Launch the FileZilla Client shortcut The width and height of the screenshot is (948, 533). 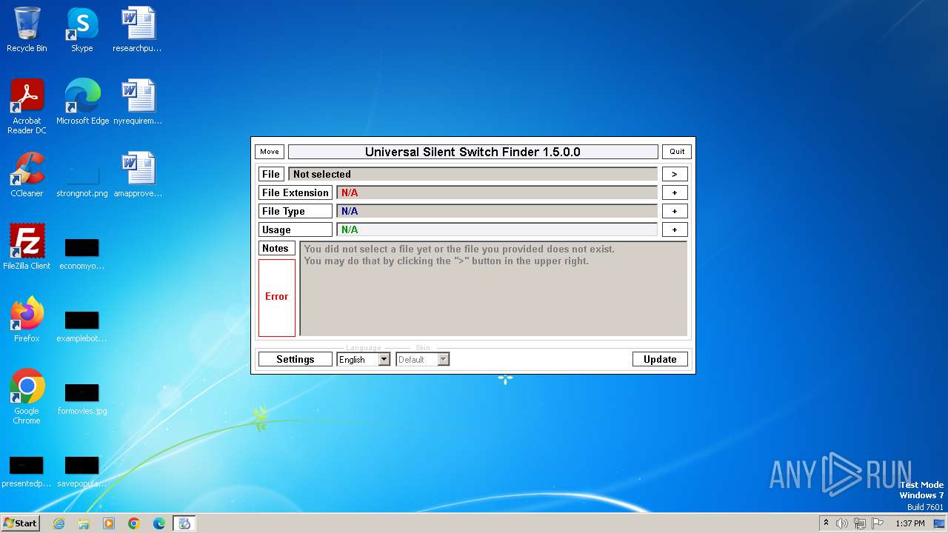click(x=27, y=247)
